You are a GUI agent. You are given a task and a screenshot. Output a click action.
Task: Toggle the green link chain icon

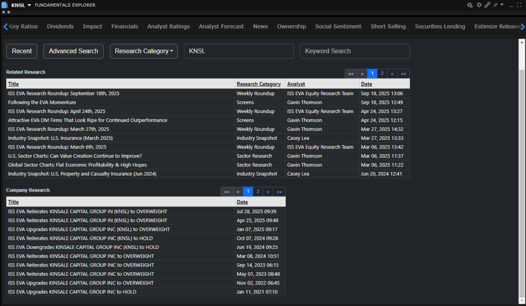point(487,5)
